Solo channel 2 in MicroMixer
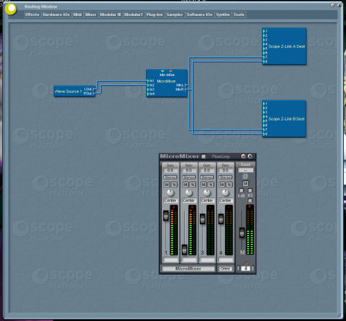 [192, 185]
